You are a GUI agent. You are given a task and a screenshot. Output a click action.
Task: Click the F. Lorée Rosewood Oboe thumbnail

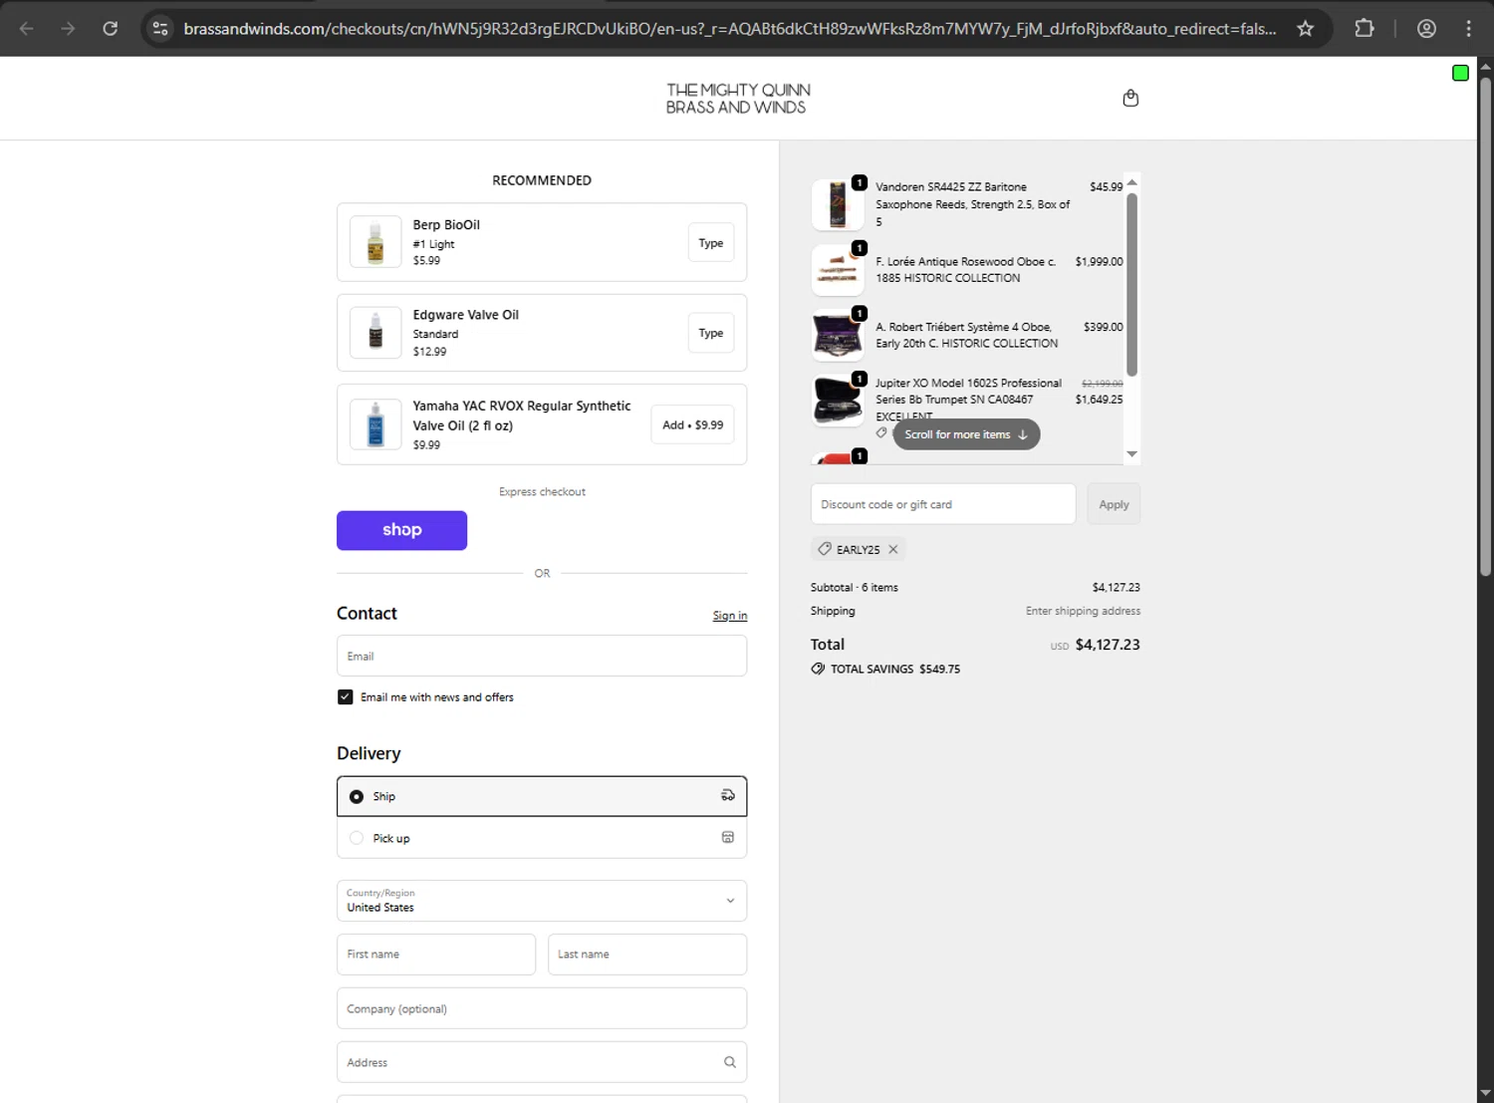[838, 270]
